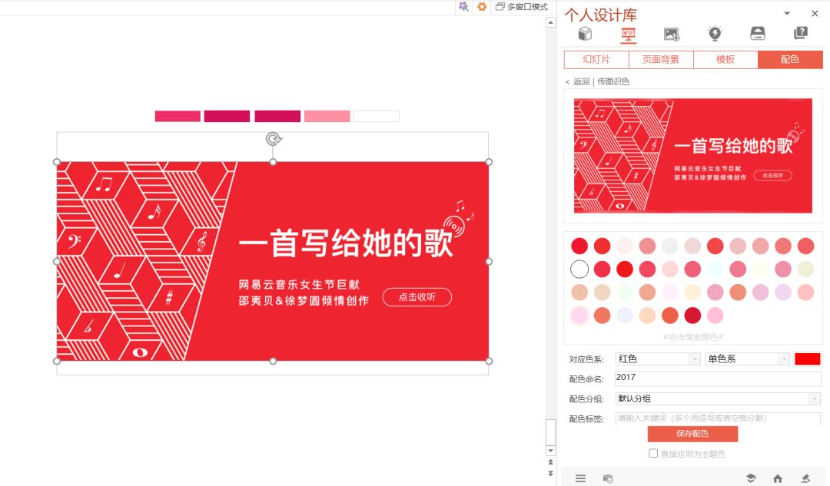Click the gavel icon at panel bottom right
This screenshot has width=830, height=486.
pyautogui.click(x=805, y=478)
